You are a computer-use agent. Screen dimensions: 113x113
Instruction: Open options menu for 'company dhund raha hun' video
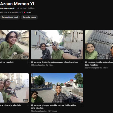coord(82,62)
